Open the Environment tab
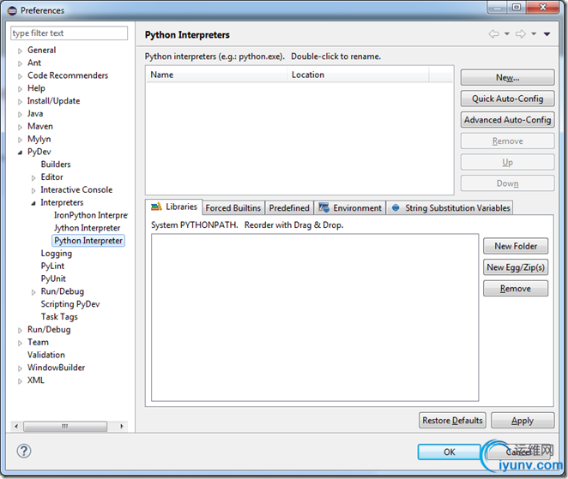The width and height of the screenshot is (568, 479). tap(350, 208)
